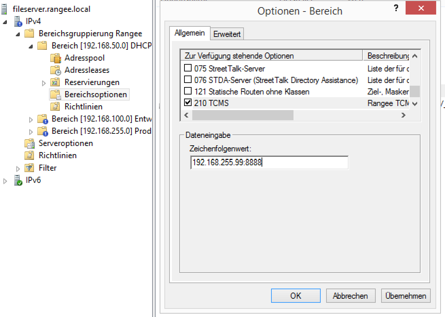Check the 076 STDA-Server option
This screenshot has width=445, height=317.
click(x=188, y=80)
